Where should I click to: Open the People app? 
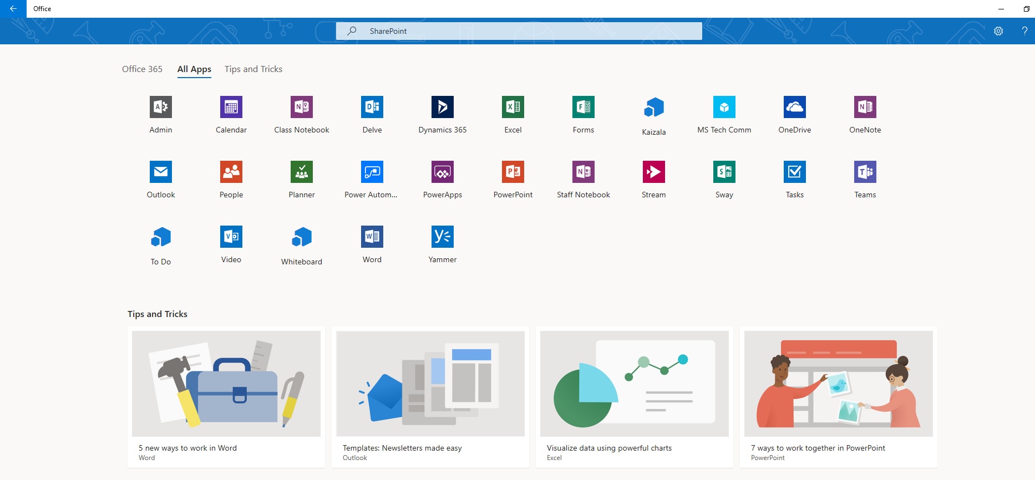(231, 172)
